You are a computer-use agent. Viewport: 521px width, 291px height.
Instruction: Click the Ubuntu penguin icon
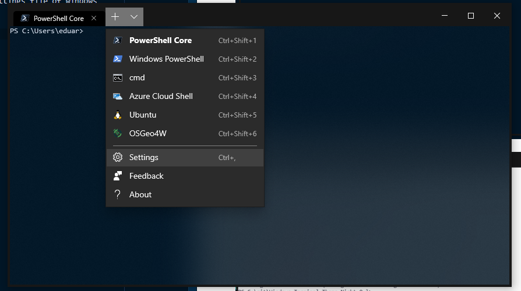point(118,115)
